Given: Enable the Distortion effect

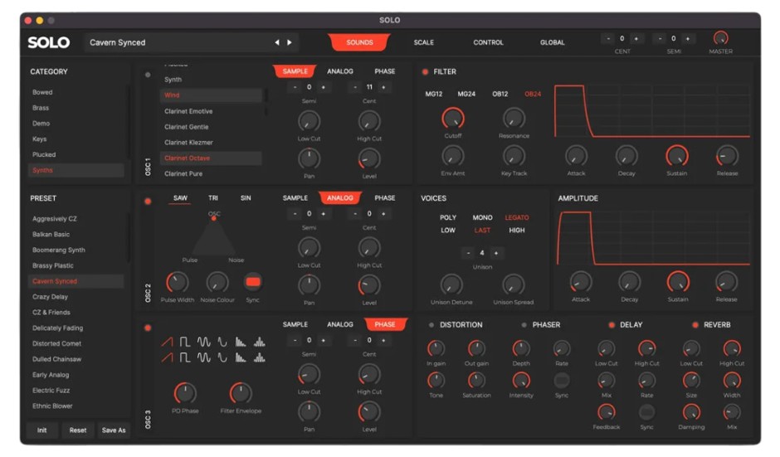Looking at the screenshot, I should [x=431, y=325].
